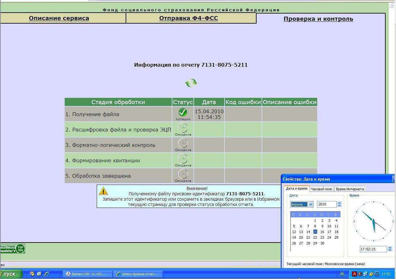Select the Проверка и контроль tab

coord(318,19)
